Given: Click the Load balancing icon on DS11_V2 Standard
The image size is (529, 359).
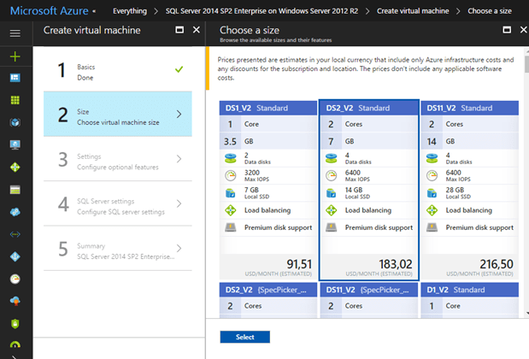Looking at the screenshot, I should click(x=432, y=210).
